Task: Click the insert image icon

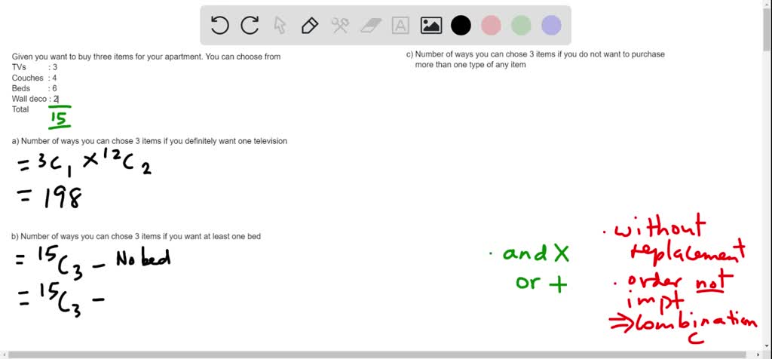Action: tap(431, 26)
